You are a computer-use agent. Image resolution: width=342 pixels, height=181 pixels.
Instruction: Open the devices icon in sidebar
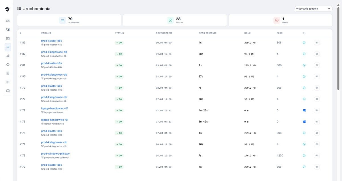[8, 29]
